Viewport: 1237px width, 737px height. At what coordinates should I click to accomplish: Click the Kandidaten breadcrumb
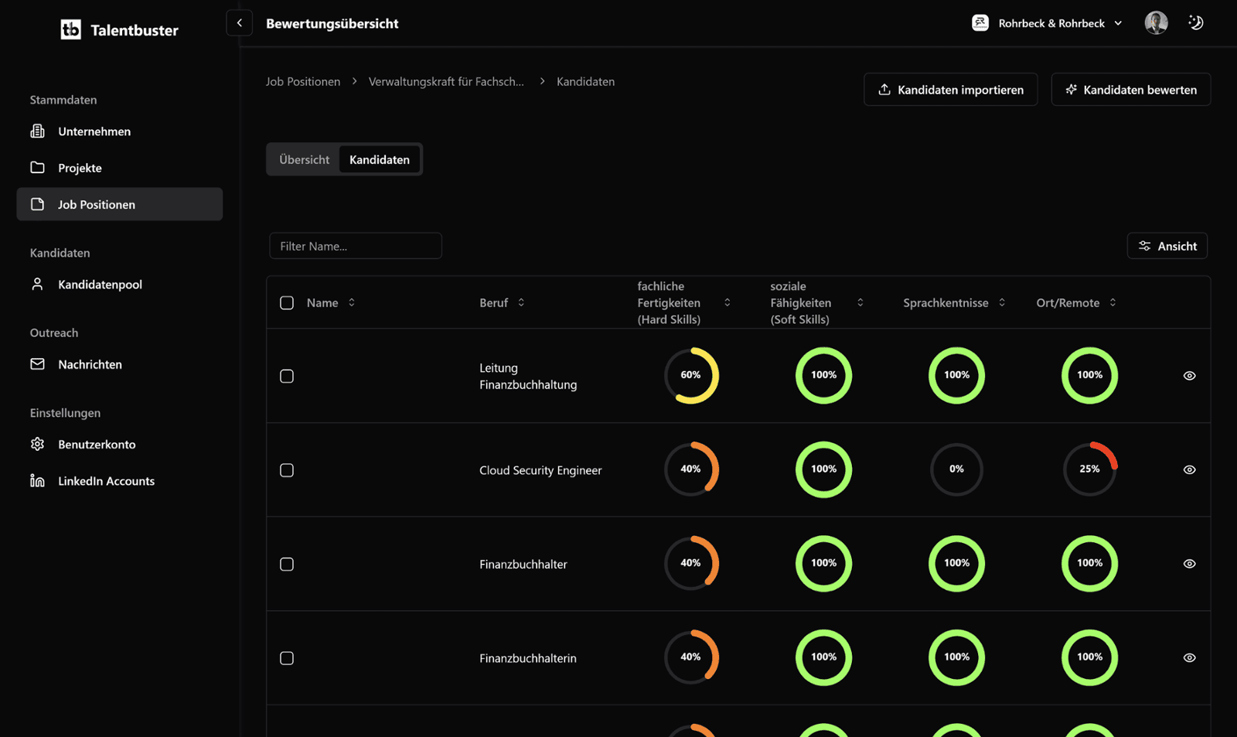[x=585, y=81]
